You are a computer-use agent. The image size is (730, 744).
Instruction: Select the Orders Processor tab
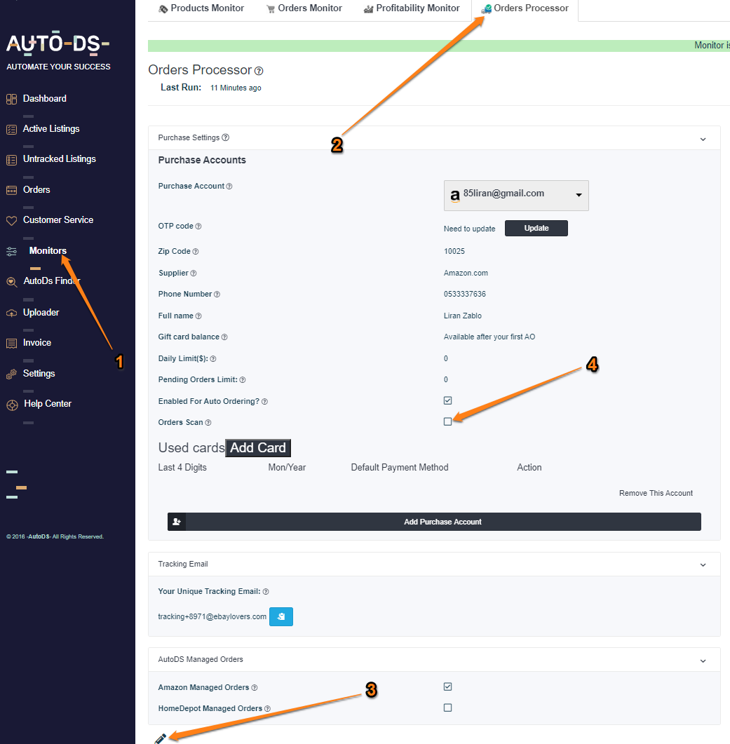525,8
